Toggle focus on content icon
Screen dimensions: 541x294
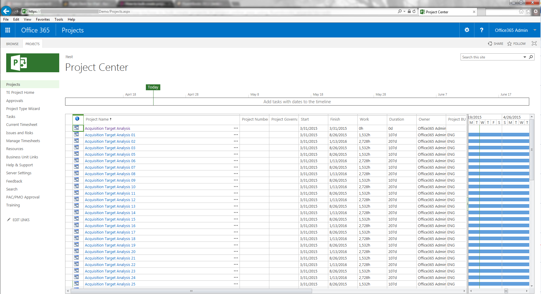click(534, 43)
